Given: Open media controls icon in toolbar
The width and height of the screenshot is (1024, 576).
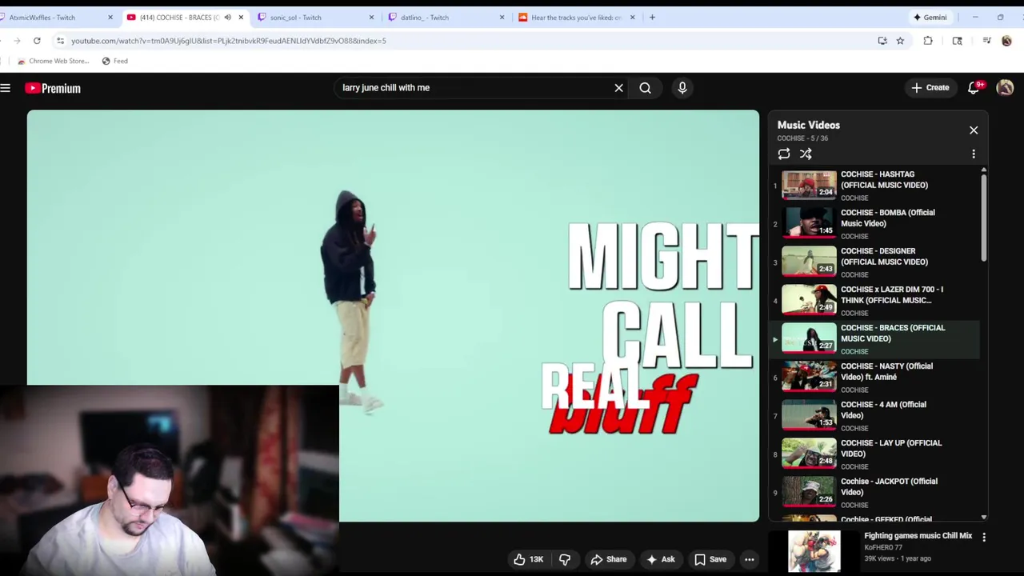Looking at the screenshot, I should (986, 41).
